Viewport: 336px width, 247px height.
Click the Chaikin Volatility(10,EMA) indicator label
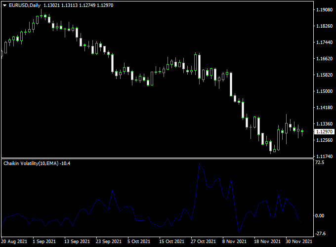point(31,164)
